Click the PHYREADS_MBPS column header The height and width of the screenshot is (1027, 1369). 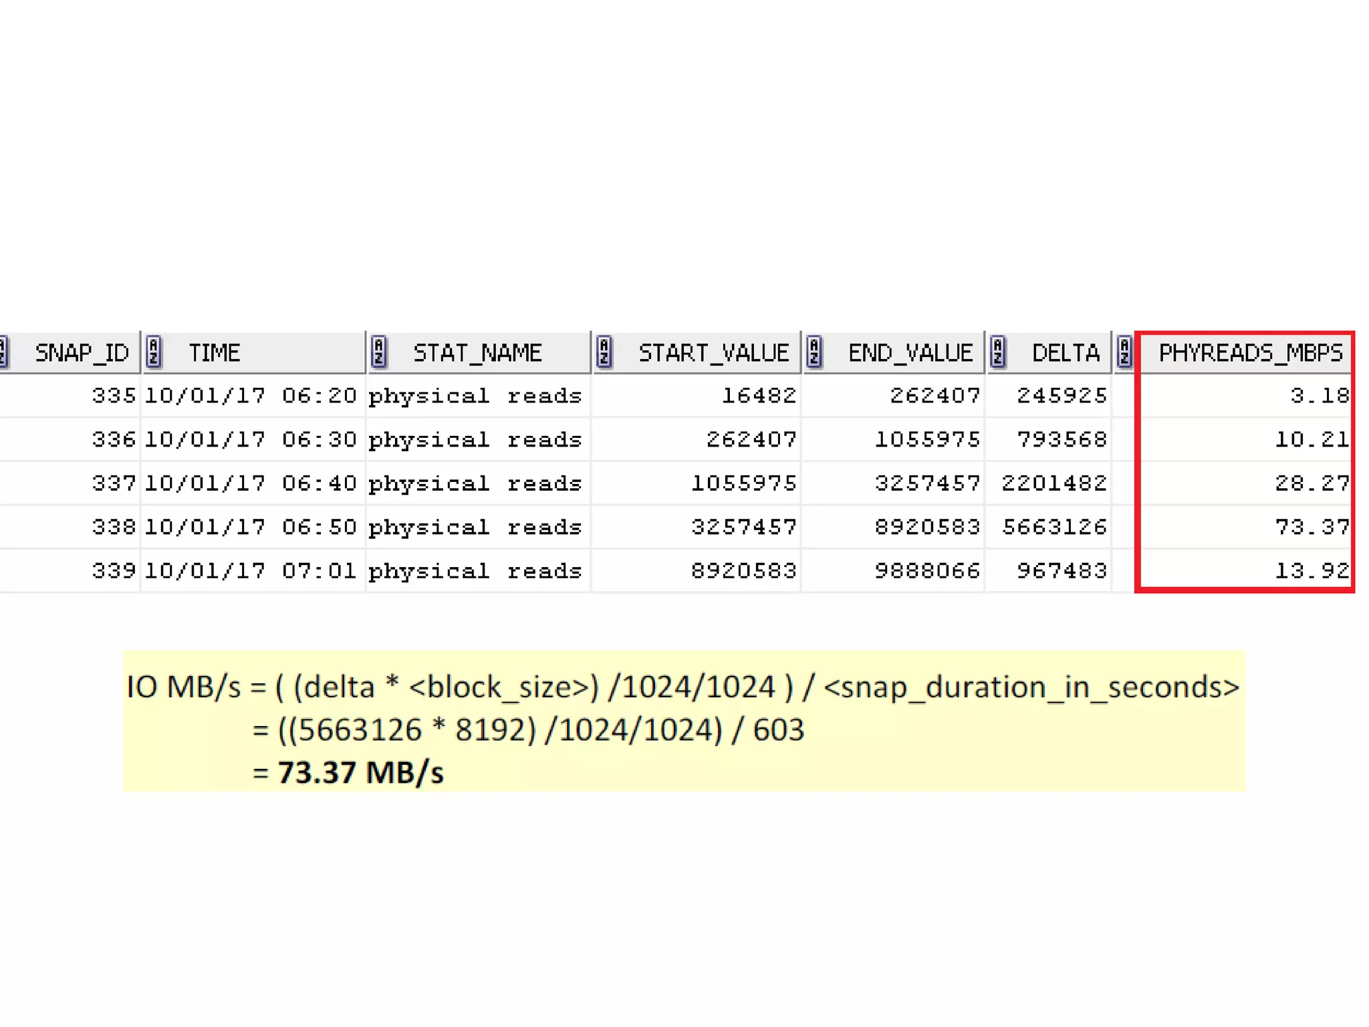pos(1250,352)
